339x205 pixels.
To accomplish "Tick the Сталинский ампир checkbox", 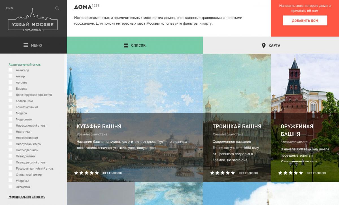I will coord(10,174).
